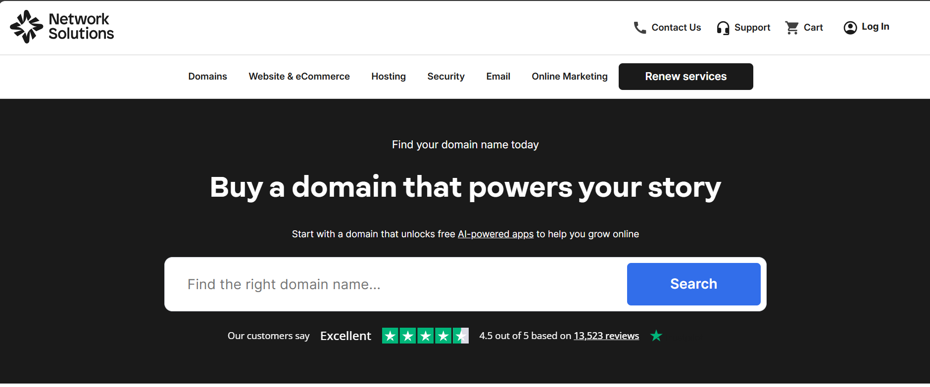This screenshot has width=930, height=387.
Task: Open the Online Marketing menu
Action: tap(570, 77)
